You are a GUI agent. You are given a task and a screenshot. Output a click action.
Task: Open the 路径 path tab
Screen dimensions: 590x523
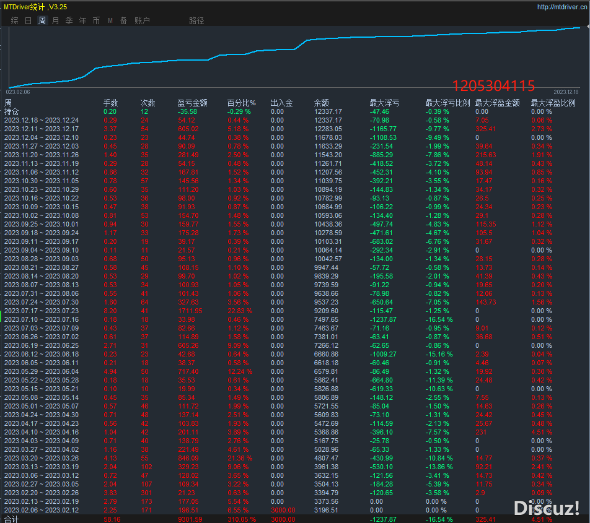coord(196,20)
